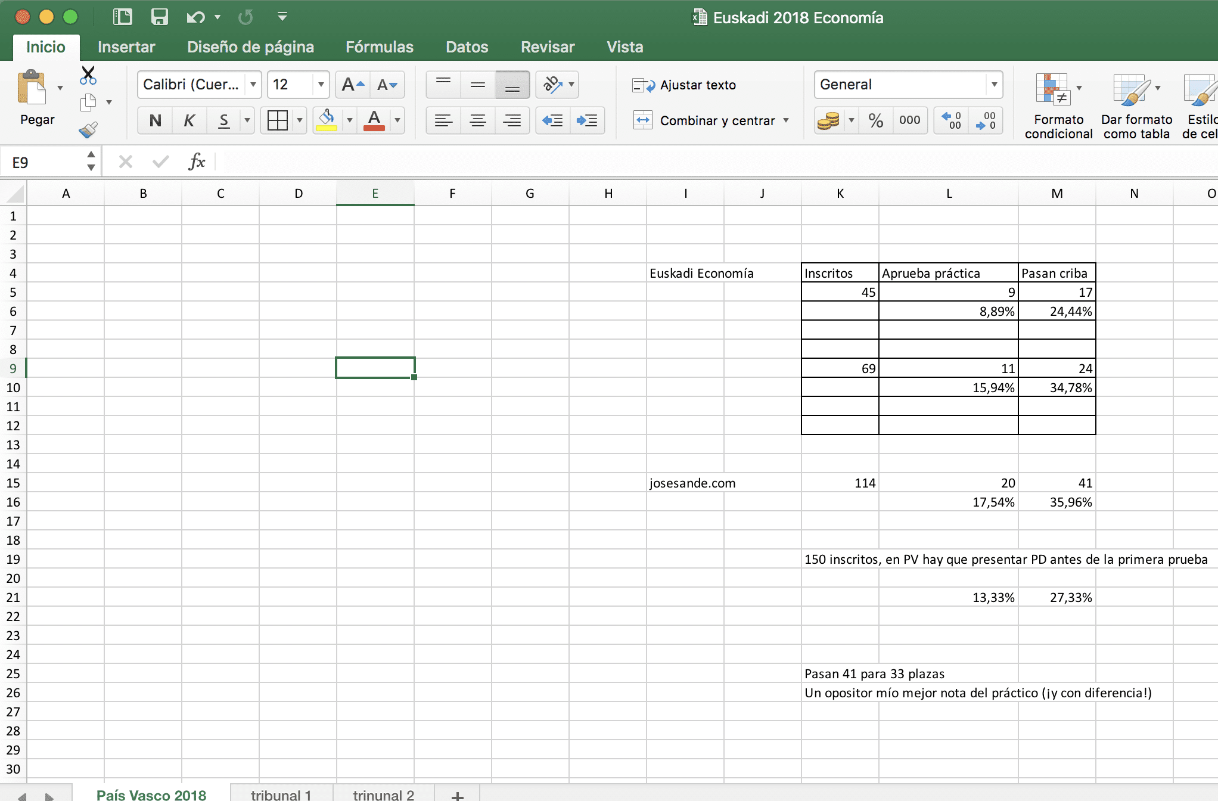
Task: Click the Cut scissors icon
Action: [x=88, y=75]
